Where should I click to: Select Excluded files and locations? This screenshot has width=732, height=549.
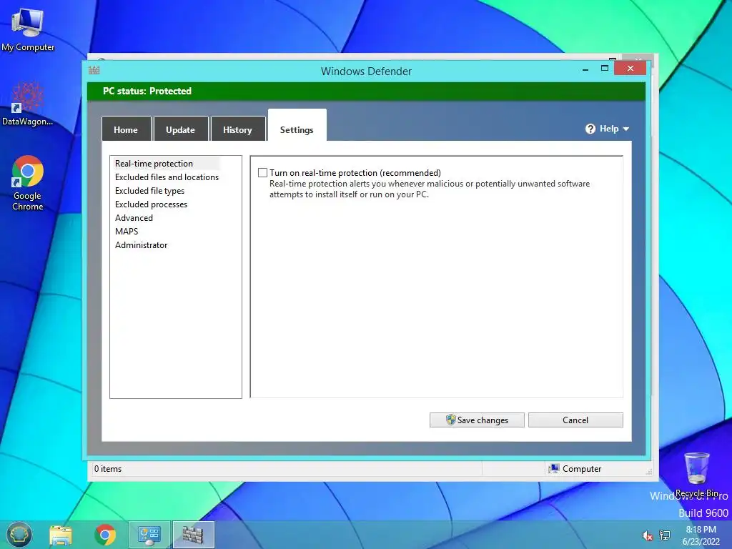click(x=167, y=177)
